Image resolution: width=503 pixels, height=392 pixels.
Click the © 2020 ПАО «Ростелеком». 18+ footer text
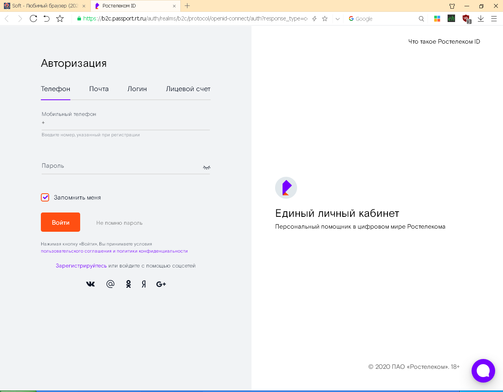[414, 366]
